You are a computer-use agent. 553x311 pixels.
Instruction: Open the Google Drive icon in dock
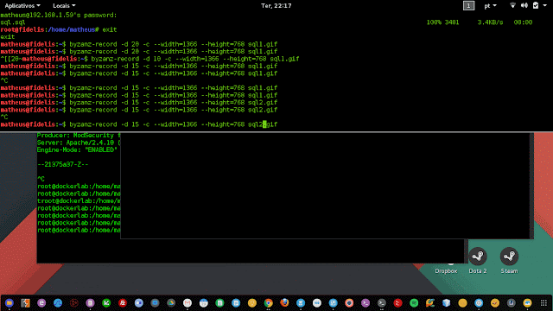(x=171, y=303)
